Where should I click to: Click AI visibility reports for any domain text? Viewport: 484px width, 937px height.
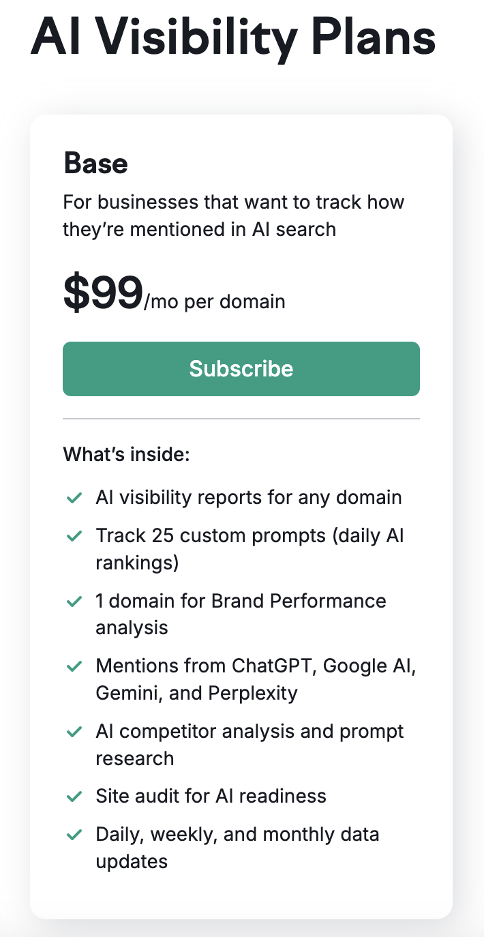249,498
